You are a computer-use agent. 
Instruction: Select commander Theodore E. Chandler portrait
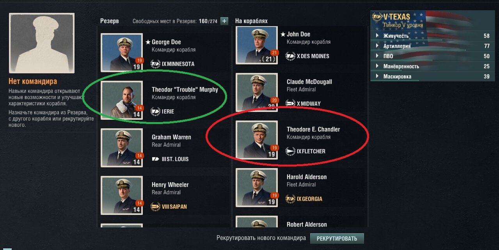(257, 140)
